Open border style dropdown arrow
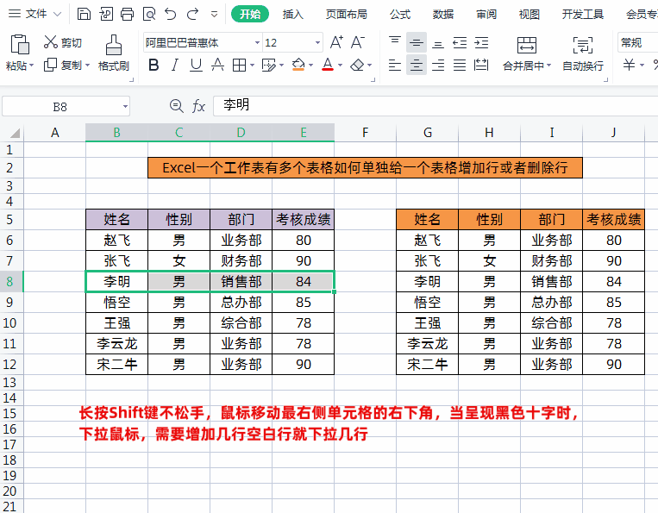 pos(252,65)
